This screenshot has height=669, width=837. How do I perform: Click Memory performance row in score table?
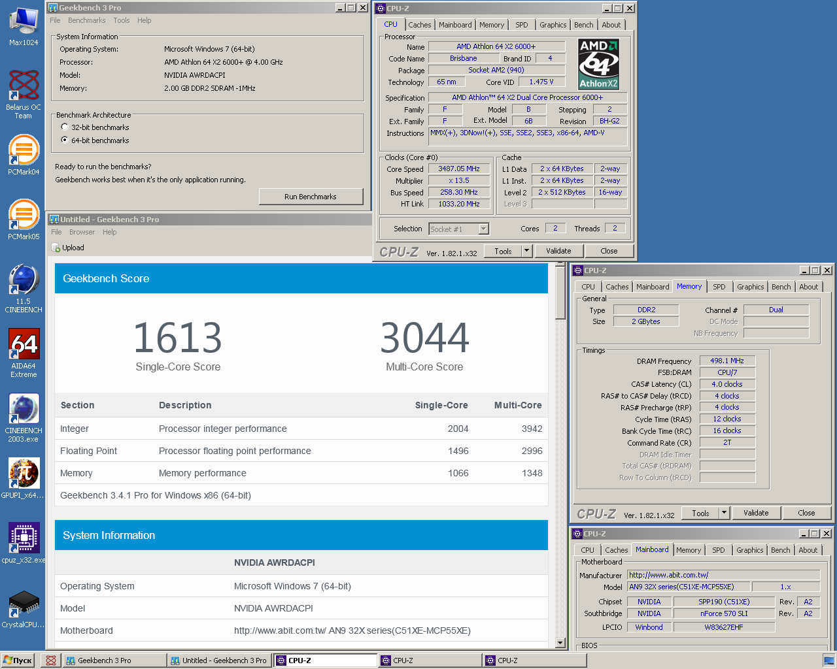301,473
